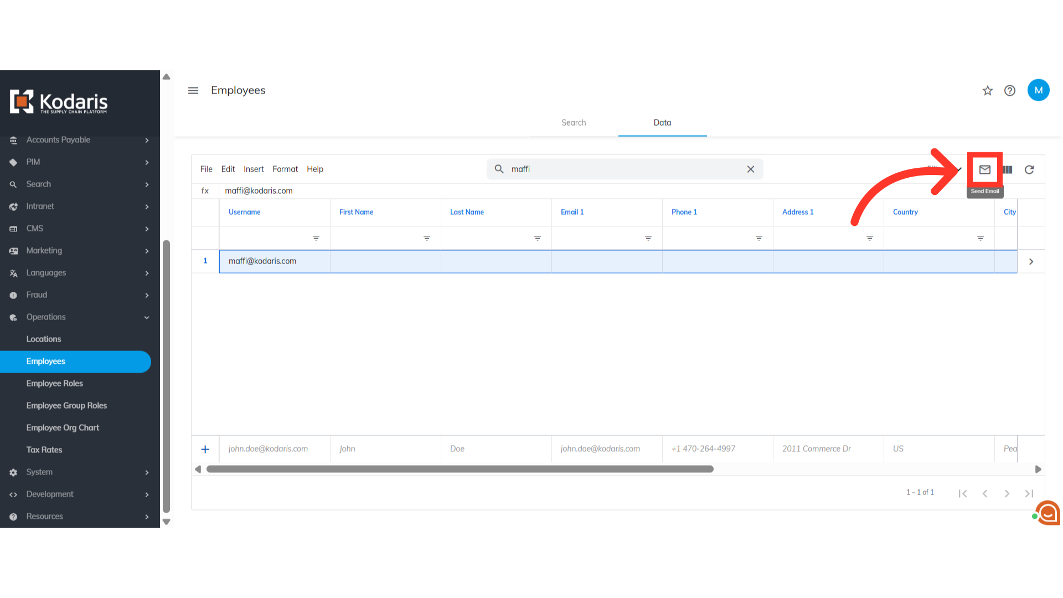Open the column chooser icon
The height and width of the screenshot is (598, 1063).
pos(1008,169)
